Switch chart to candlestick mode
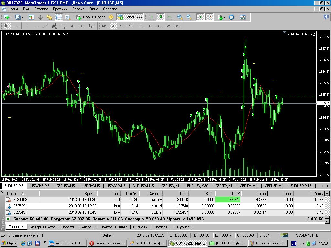Screen dimensions: 331x248 (x=160, y=17)
